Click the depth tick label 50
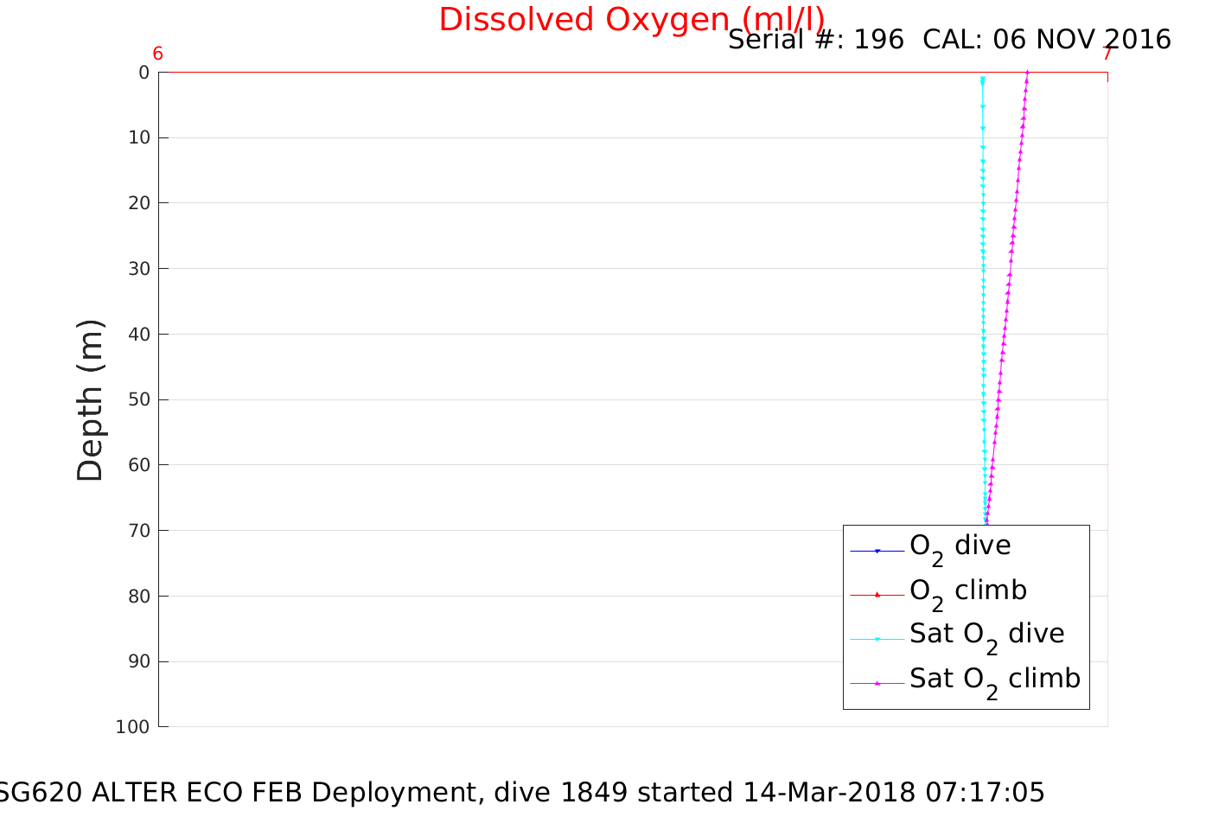The image size is (1225, 817). pos(139,399)
